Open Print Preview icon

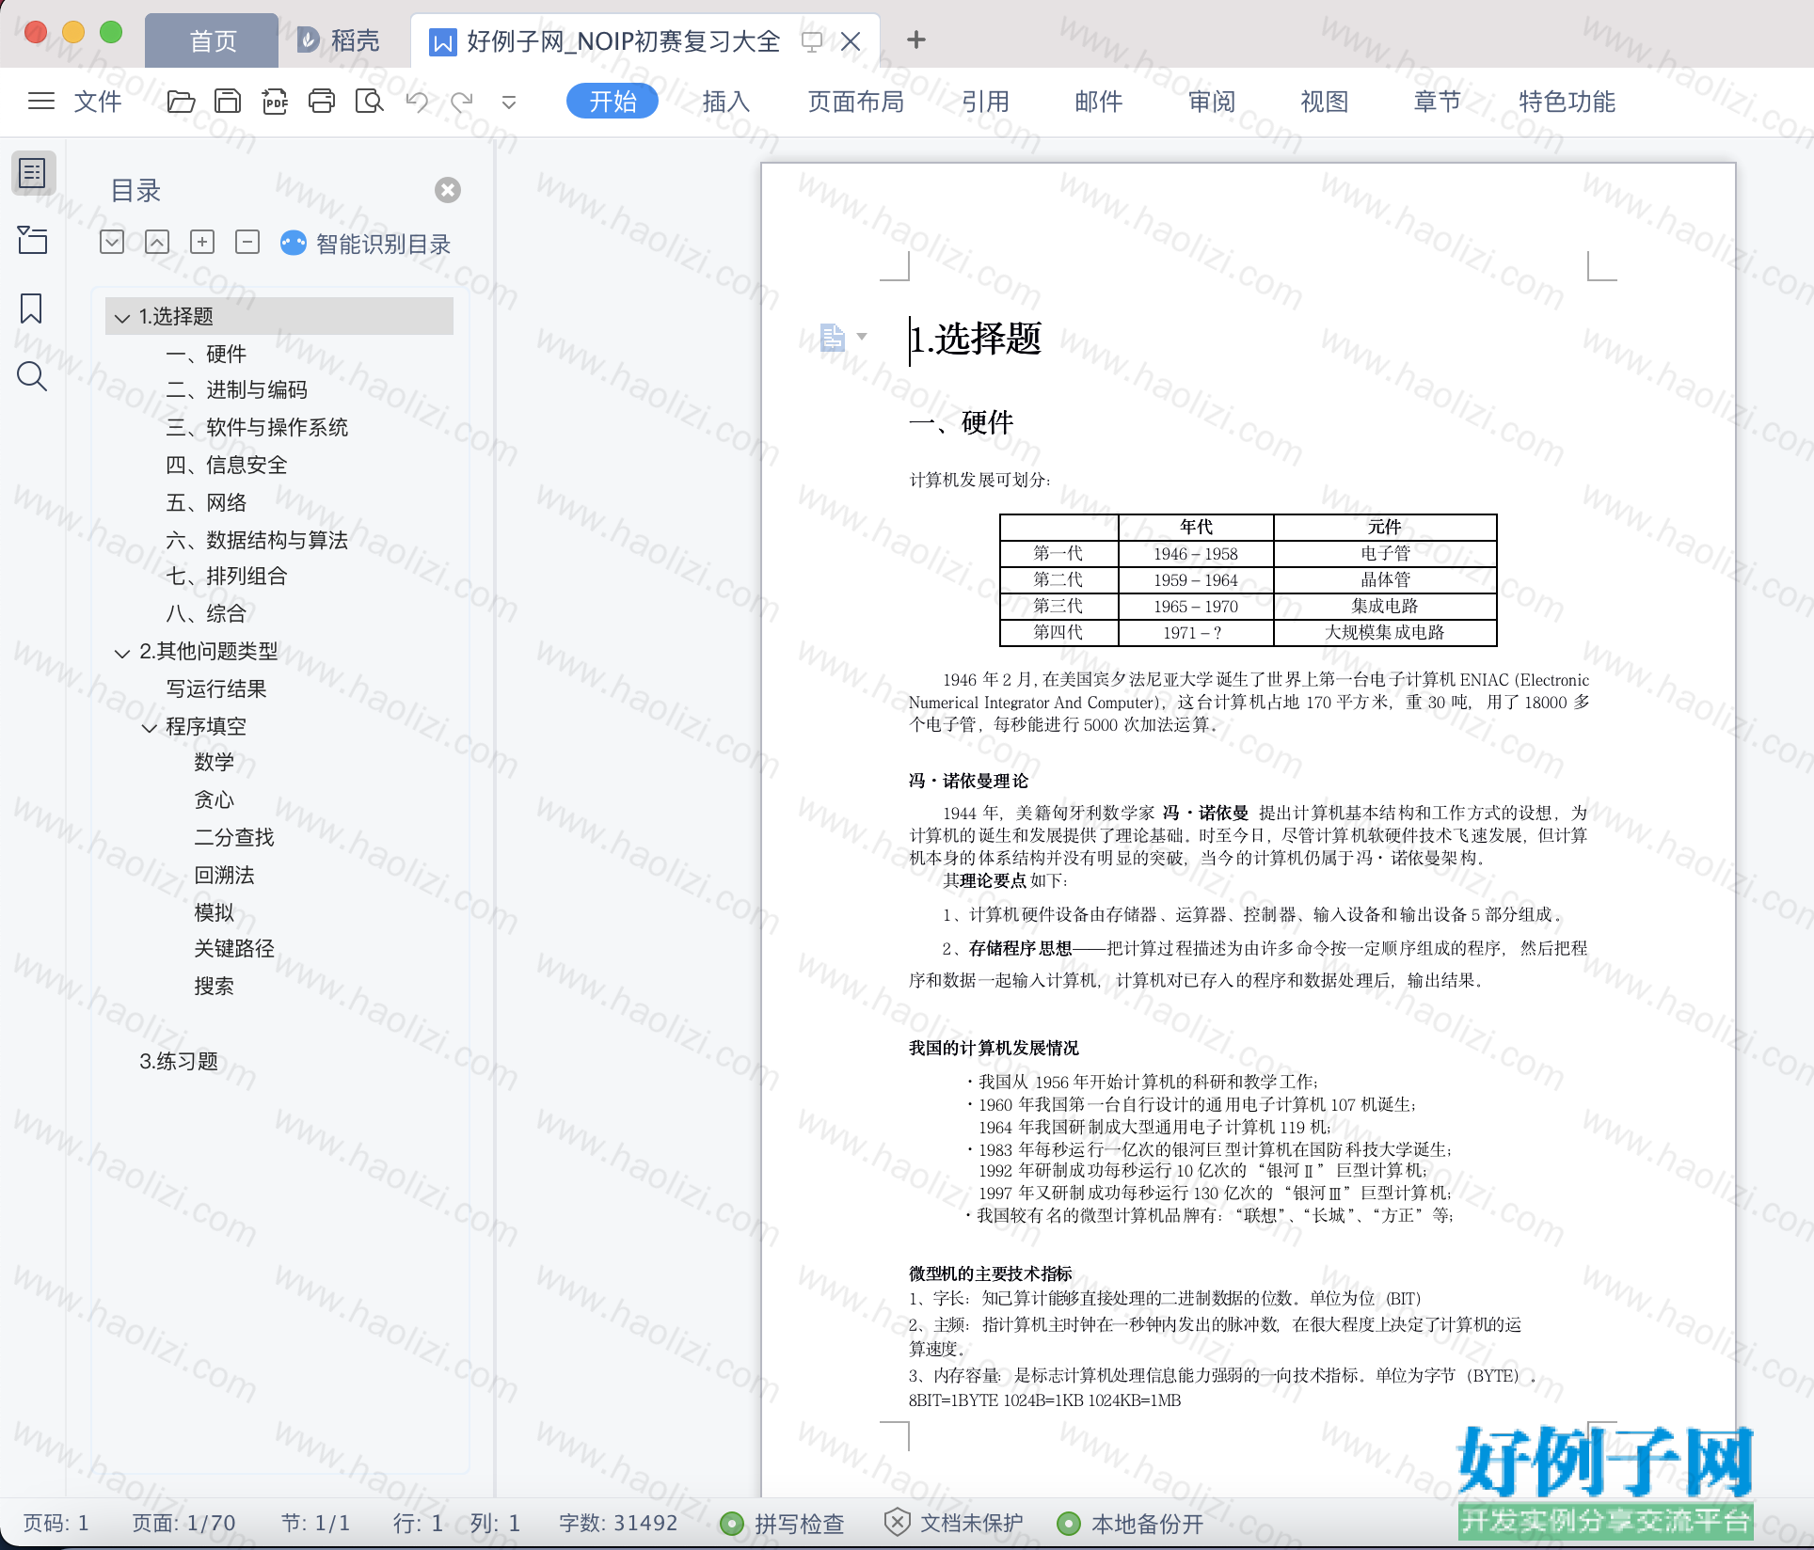point(369,101)
